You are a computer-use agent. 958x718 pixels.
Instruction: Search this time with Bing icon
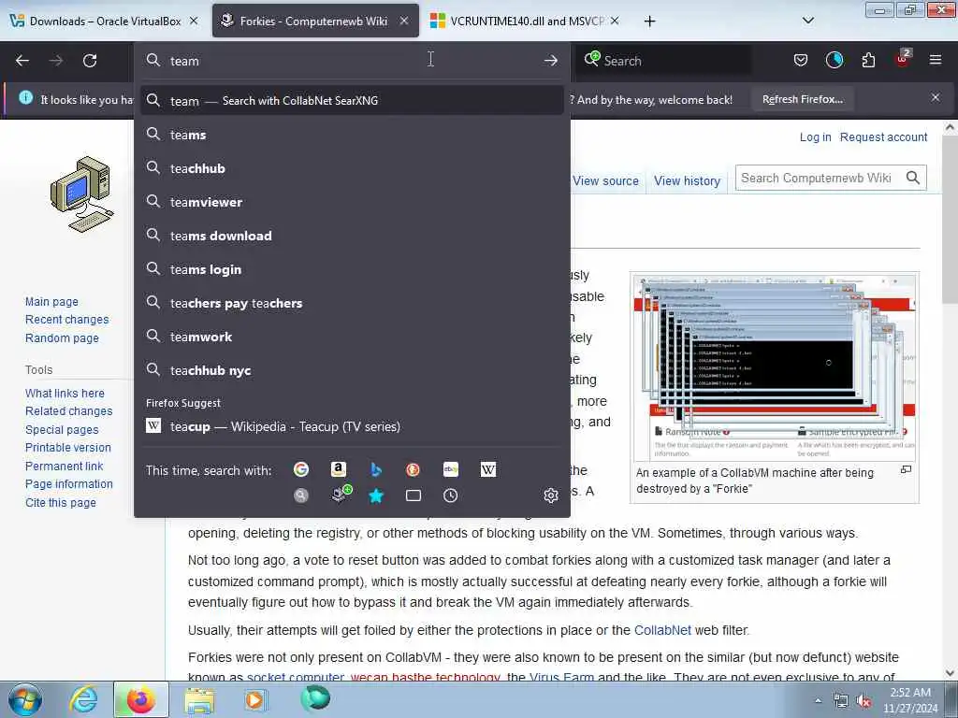point(376,469)
